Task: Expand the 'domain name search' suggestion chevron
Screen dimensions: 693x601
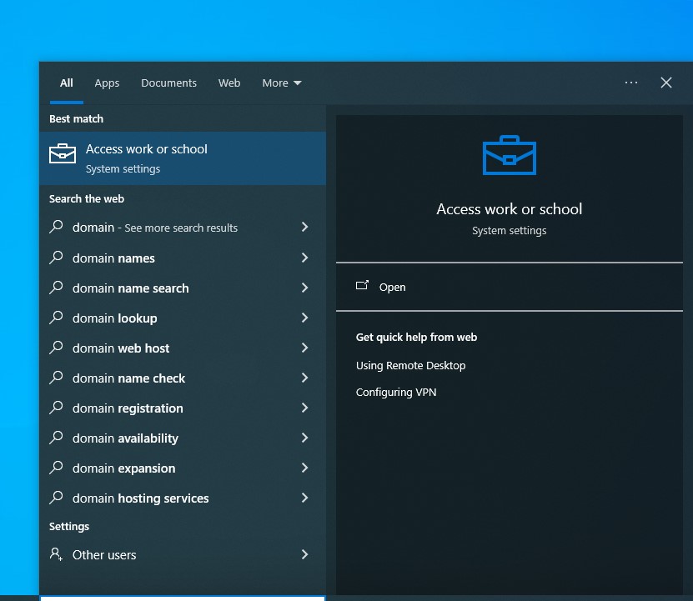Action: (304, 288)
